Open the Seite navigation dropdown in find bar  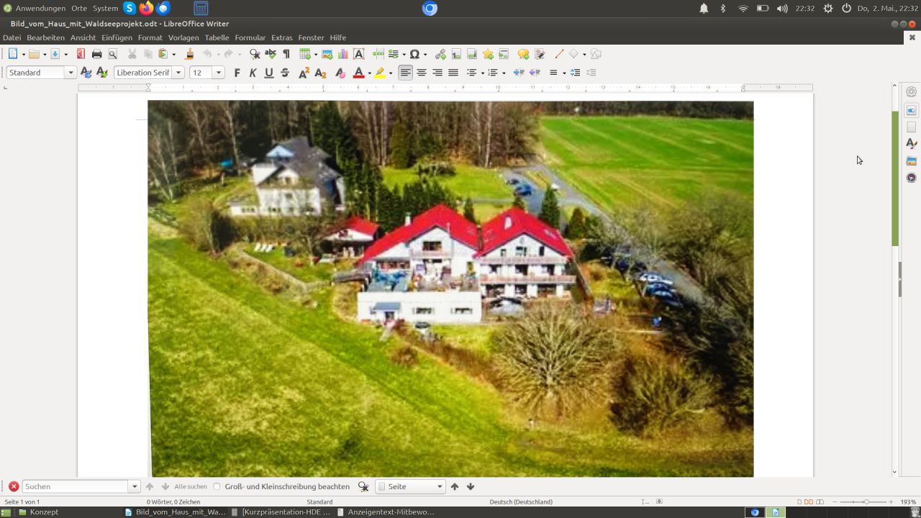click(x=439, y=486)
